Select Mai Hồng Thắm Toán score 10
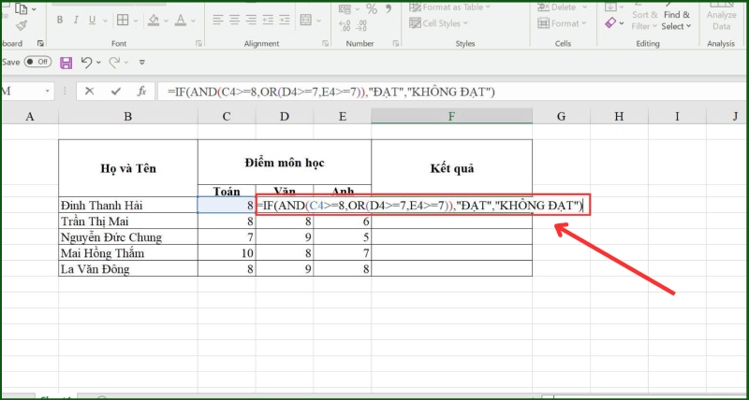This screenshot has height=400, width=749. point(227,252)
